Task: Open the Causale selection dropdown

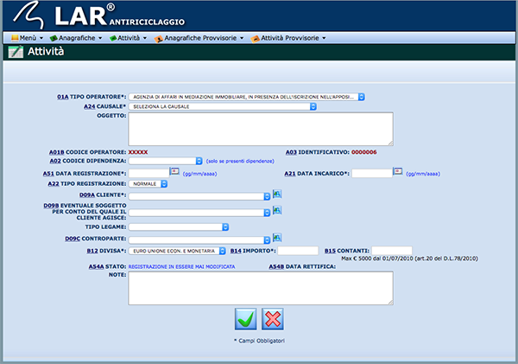Action: [x=223, y=106]
